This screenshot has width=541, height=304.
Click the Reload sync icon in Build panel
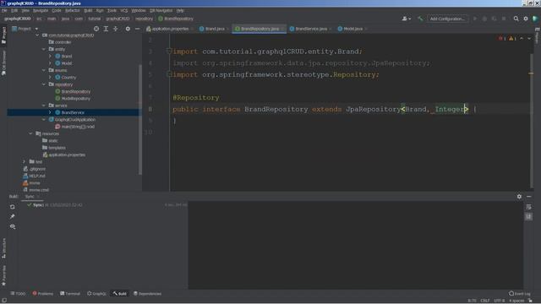coord(13,207)
